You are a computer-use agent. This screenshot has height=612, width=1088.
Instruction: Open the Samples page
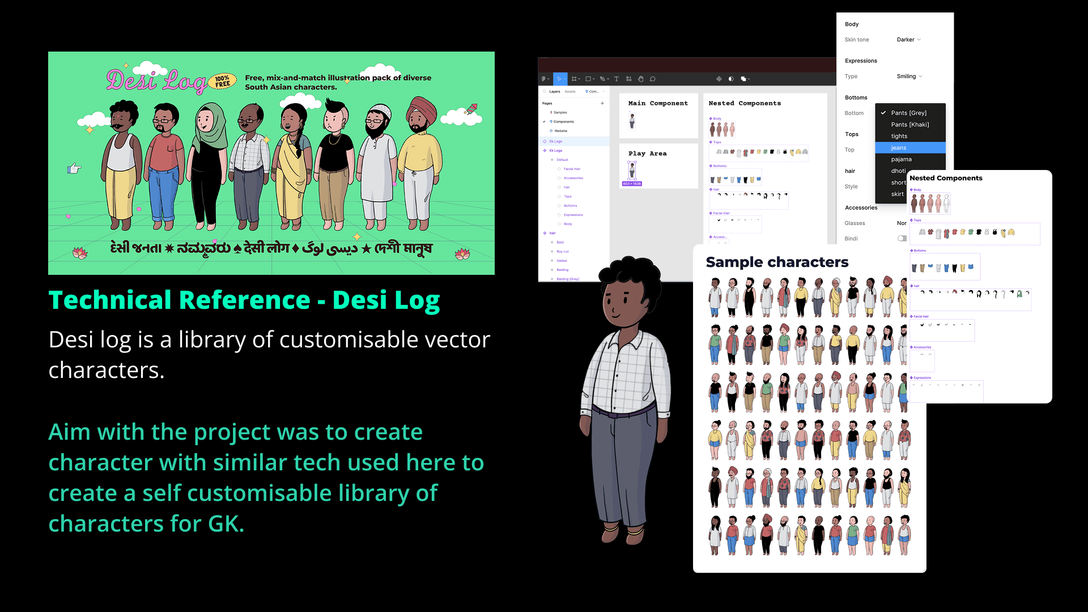(x=560, y=112)
